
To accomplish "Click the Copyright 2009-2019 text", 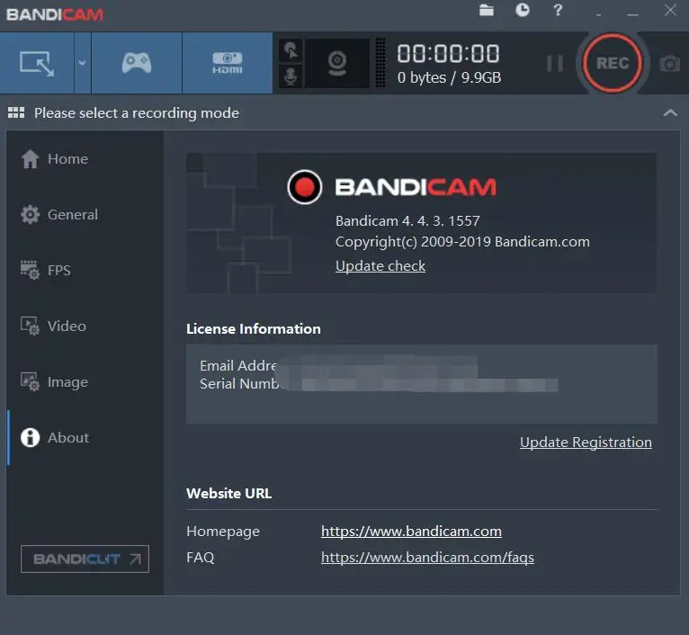I will pos(462,242).
